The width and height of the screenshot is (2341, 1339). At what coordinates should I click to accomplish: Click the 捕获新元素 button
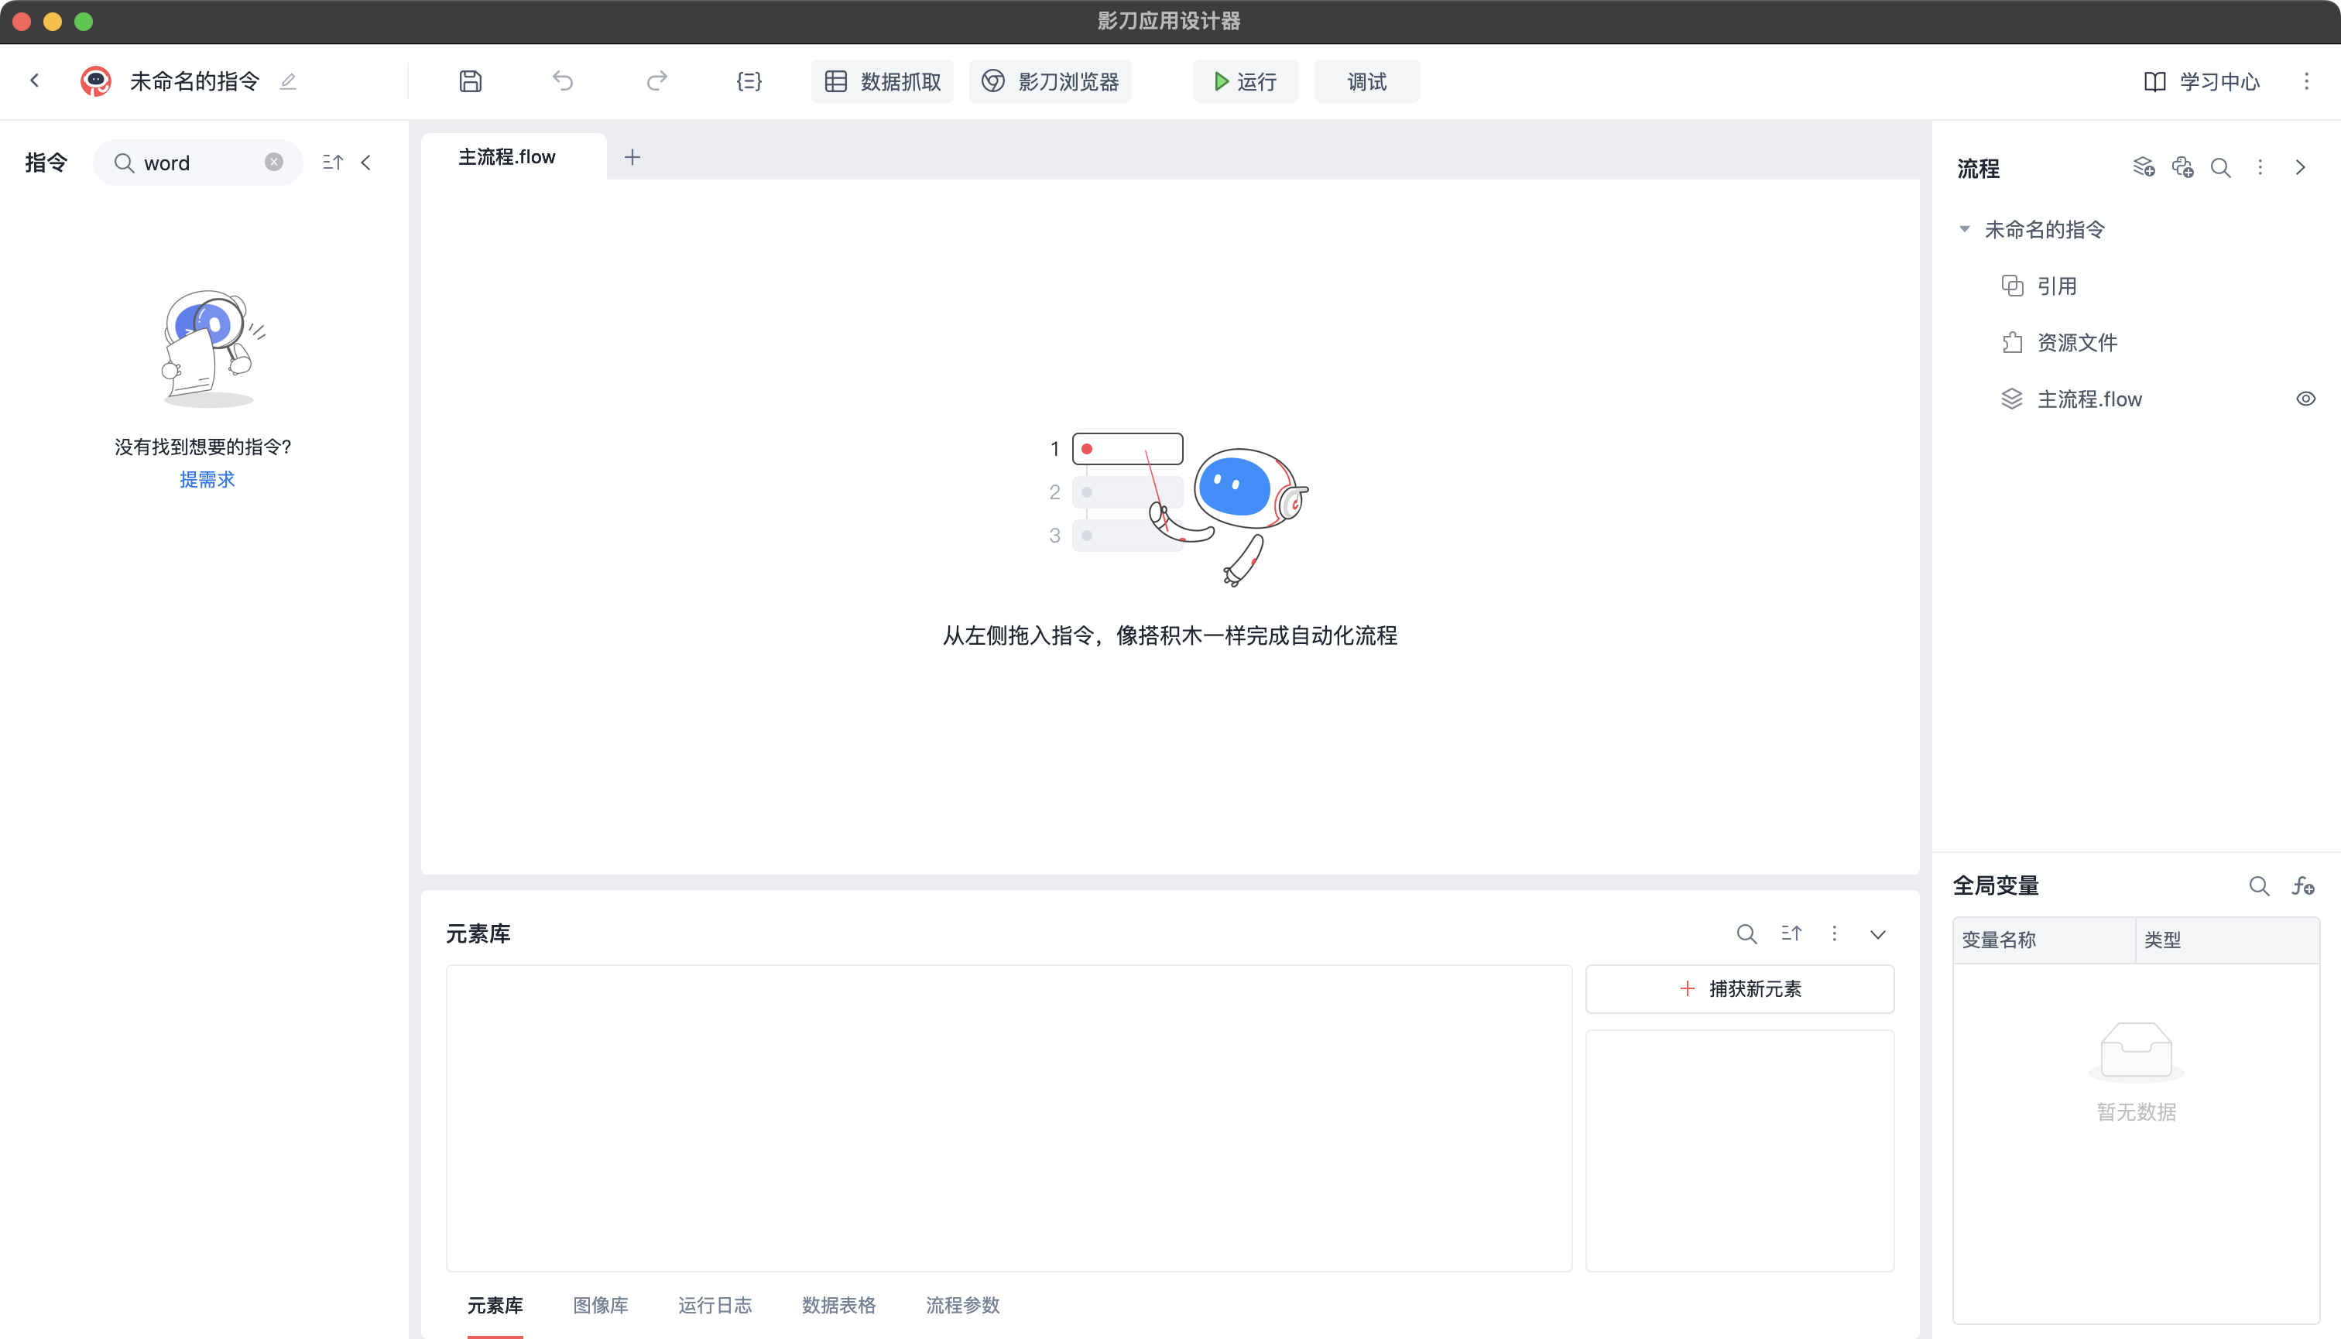click(x=1739, y=988)
